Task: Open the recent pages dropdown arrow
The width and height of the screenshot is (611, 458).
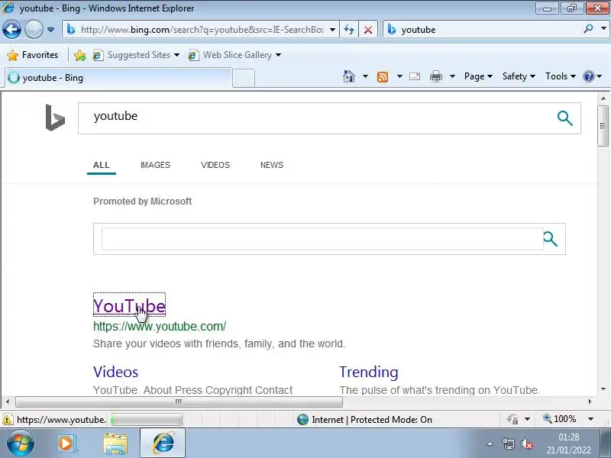Action: point(50,30)
